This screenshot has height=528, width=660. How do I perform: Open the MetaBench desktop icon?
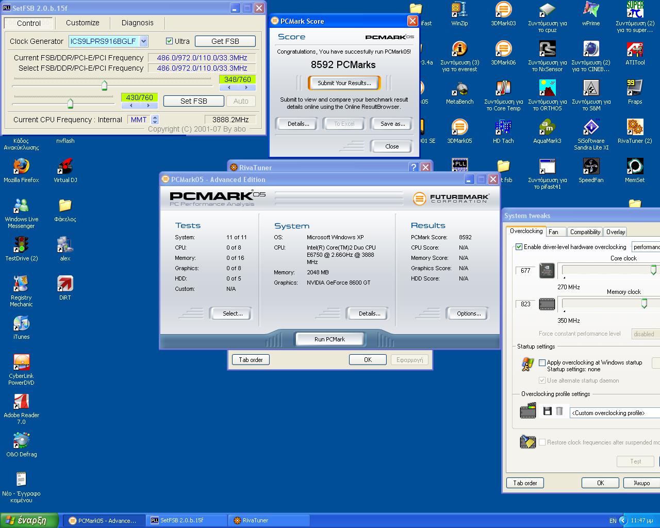click(459, 92)
